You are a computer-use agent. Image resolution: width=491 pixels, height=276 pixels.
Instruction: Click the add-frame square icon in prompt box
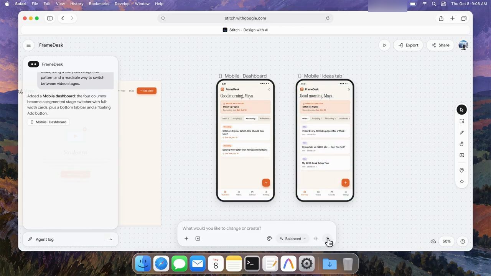pyautogui.click(x=198, y=238)
